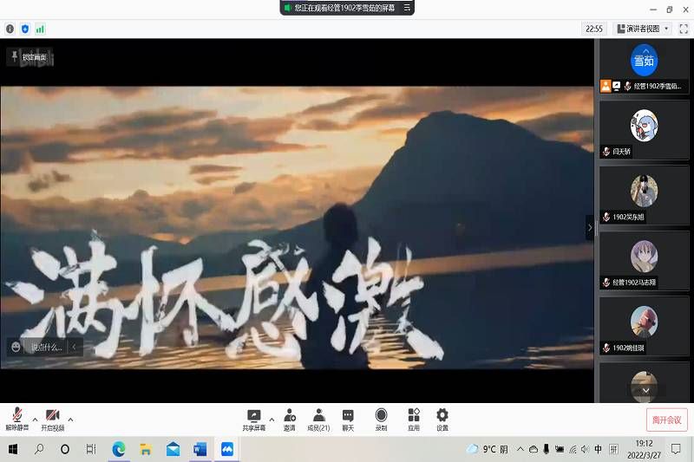
Task: Select 闫天骄 participant tile
Action: pyautogui.click(x=644, y=130)
